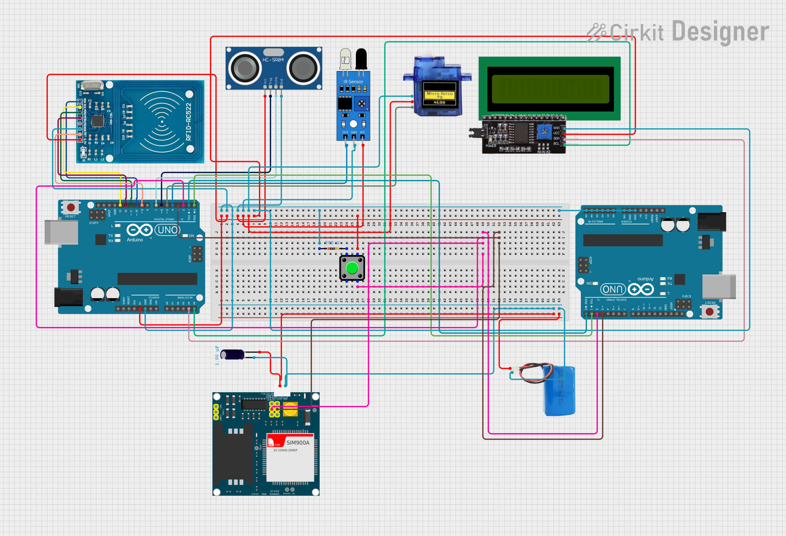
Task: Select the 200 Ω resistor body
Action: [334, 248]
